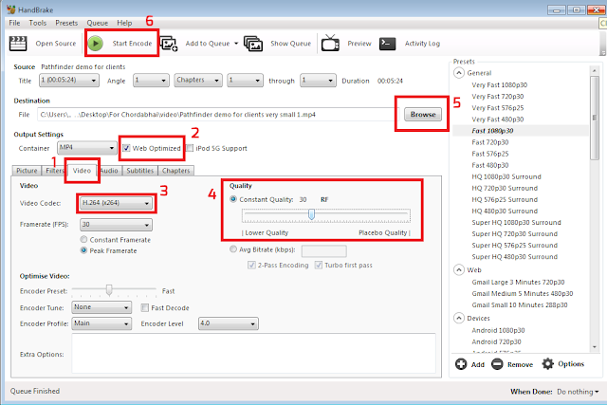Enable the Fast Decode checkbox
Screen dimensions: 607x405
coord(145,307)
